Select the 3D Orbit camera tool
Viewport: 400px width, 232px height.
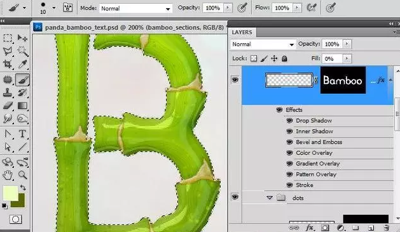tap(22, 162)
